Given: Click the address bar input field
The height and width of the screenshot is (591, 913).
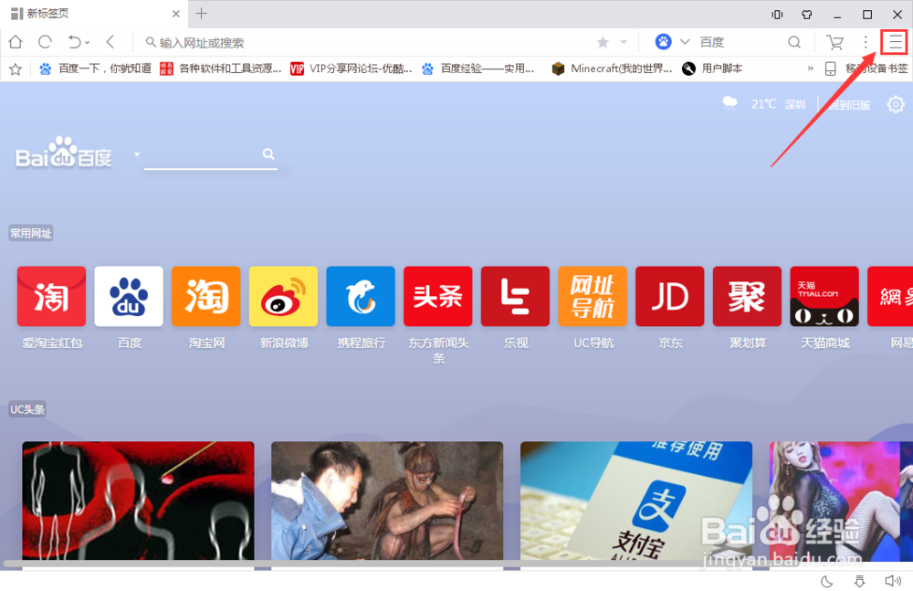Looking at the screenshot, I should coord(373,43).
